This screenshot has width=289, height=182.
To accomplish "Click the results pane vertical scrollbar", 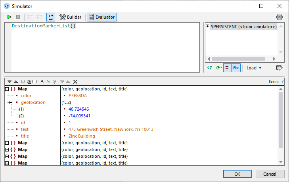I will [x=281, y=119].
